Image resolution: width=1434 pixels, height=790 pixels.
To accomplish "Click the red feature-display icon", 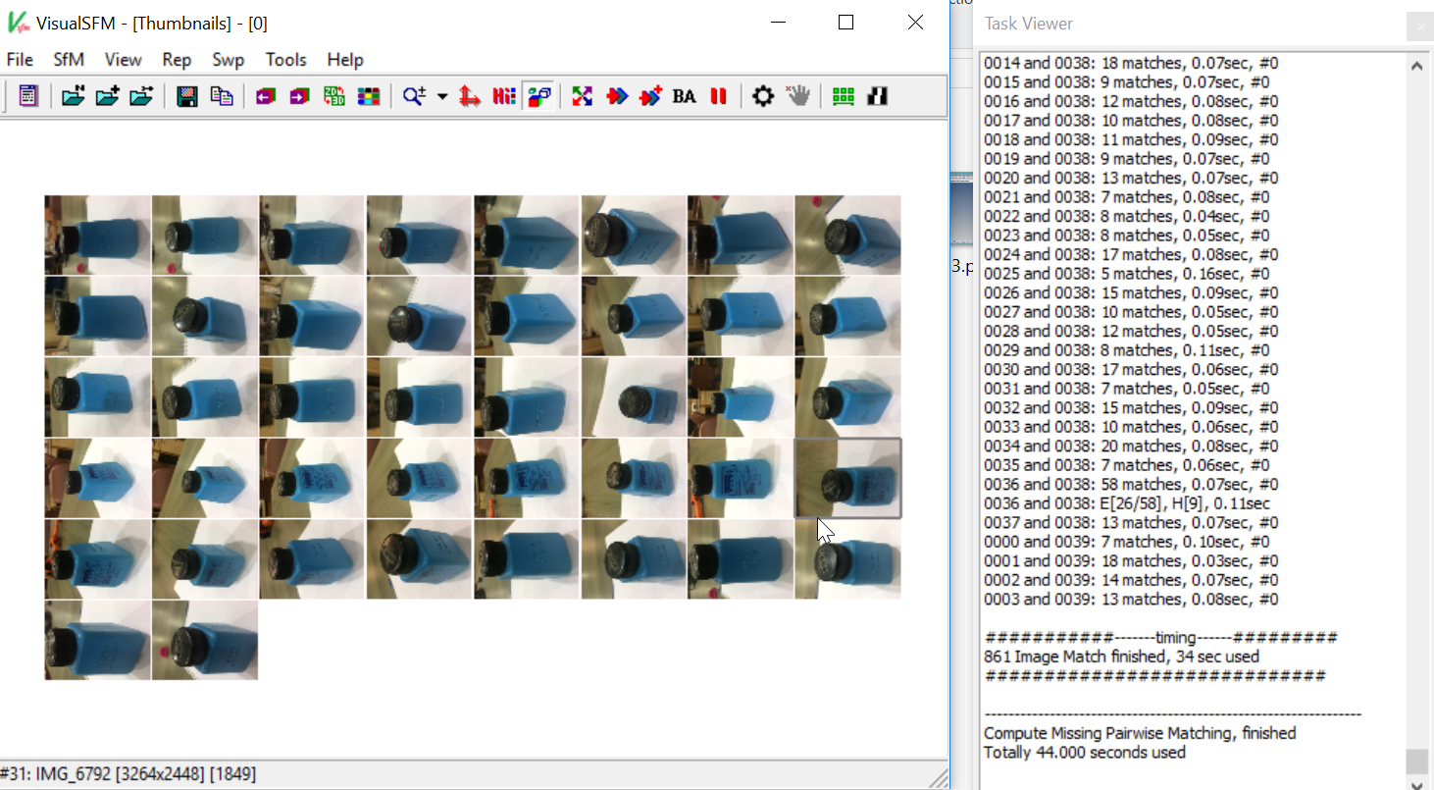I will [x=504, y=96].
